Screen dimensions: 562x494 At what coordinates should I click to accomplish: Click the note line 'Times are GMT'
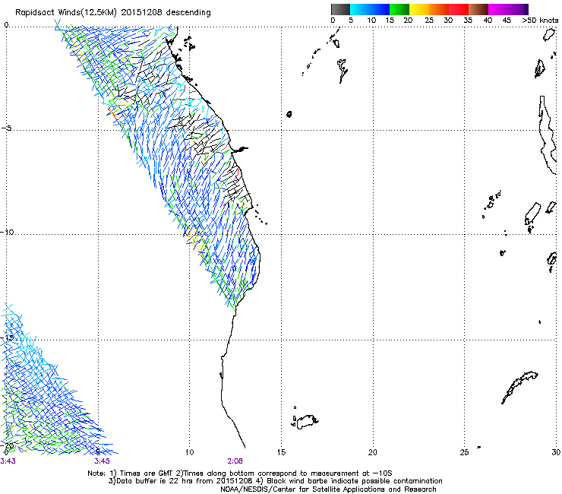(147, 473)
